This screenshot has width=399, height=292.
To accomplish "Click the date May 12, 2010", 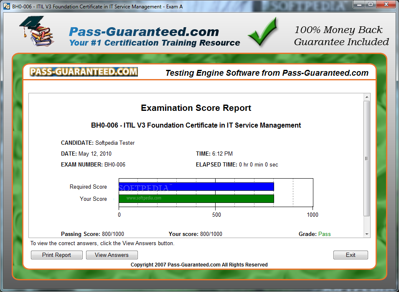I will click(x=95, y=154).
